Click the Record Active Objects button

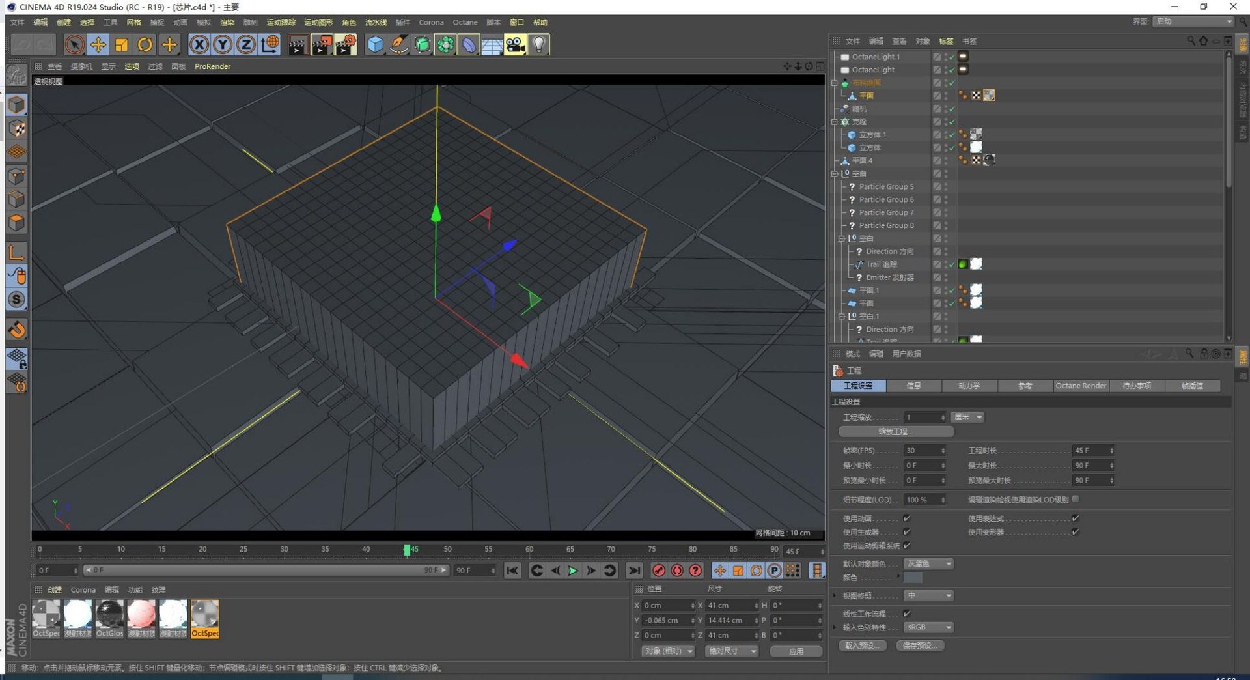click(659, 571)
